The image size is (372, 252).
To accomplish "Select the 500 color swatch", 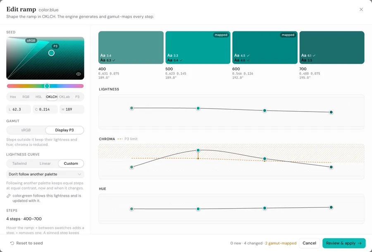I will click(x=198, y=48).
